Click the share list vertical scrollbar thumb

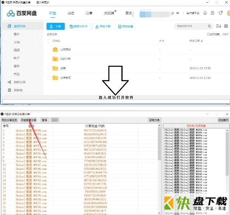click(x=159, y=143)
